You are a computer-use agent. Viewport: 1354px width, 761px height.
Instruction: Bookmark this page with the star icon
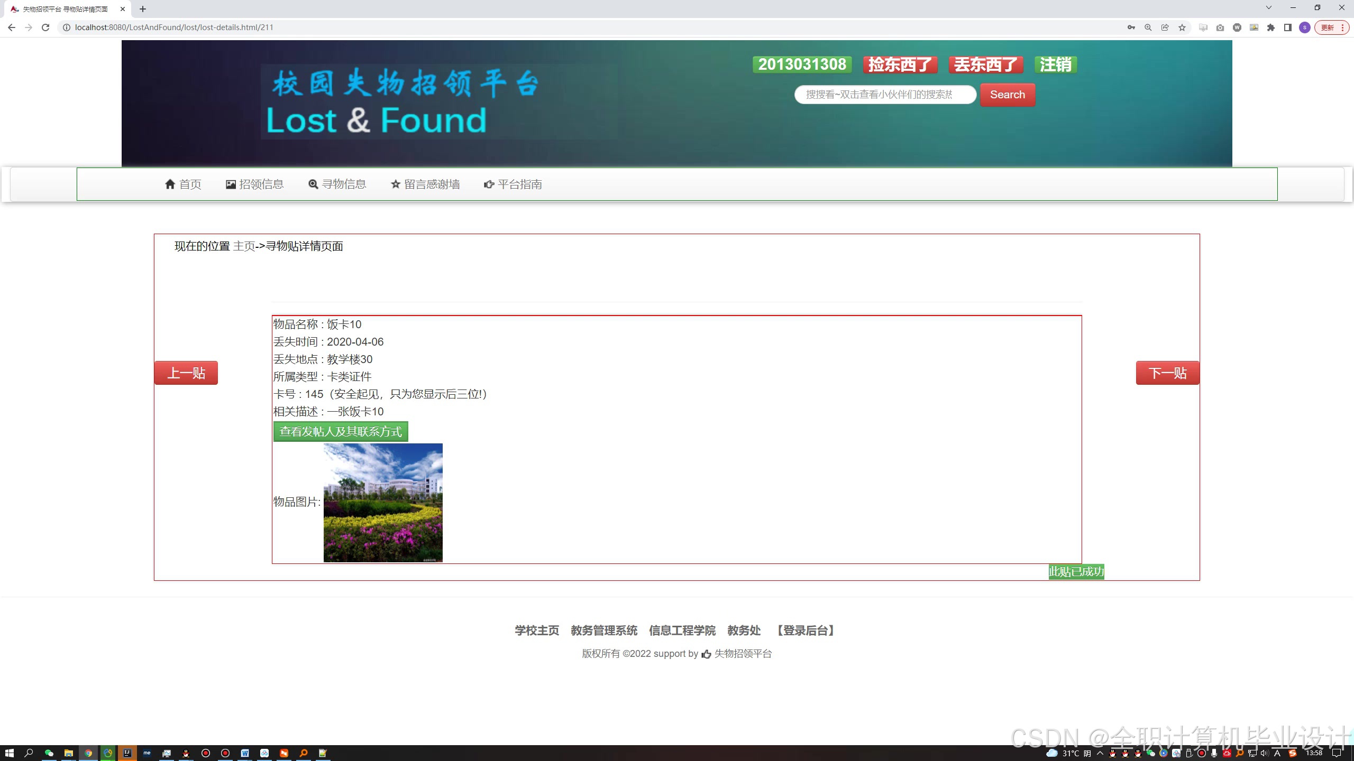(x=1182, y=27)
